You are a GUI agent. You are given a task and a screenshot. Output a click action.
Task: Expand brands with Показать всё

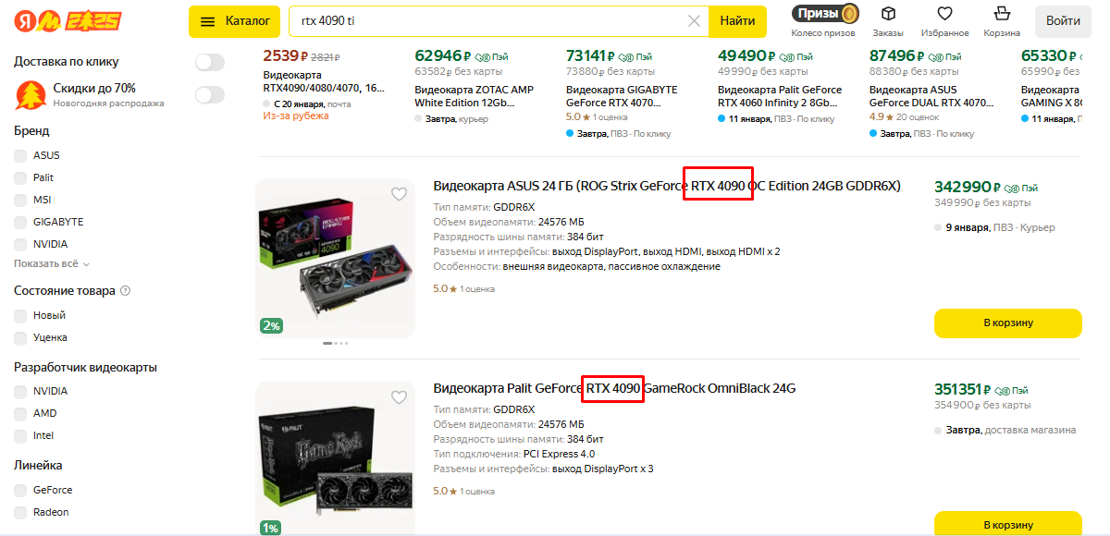tap(45, 263)
